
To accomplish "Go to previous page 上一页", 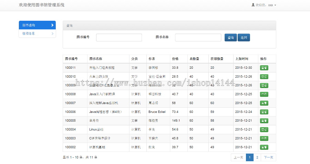I will click(238, 157).
